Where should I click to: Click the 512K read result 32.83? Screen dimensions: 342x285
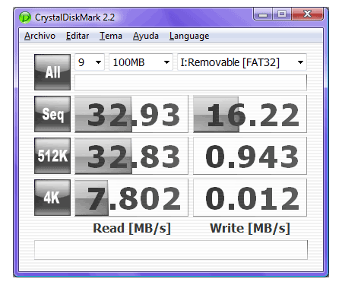[x=131, y=156]
